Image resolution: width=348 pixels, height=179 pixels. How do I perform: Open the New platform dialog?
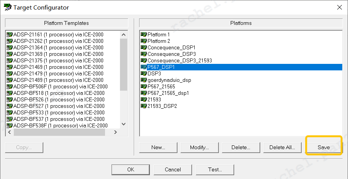coord(158,147)
